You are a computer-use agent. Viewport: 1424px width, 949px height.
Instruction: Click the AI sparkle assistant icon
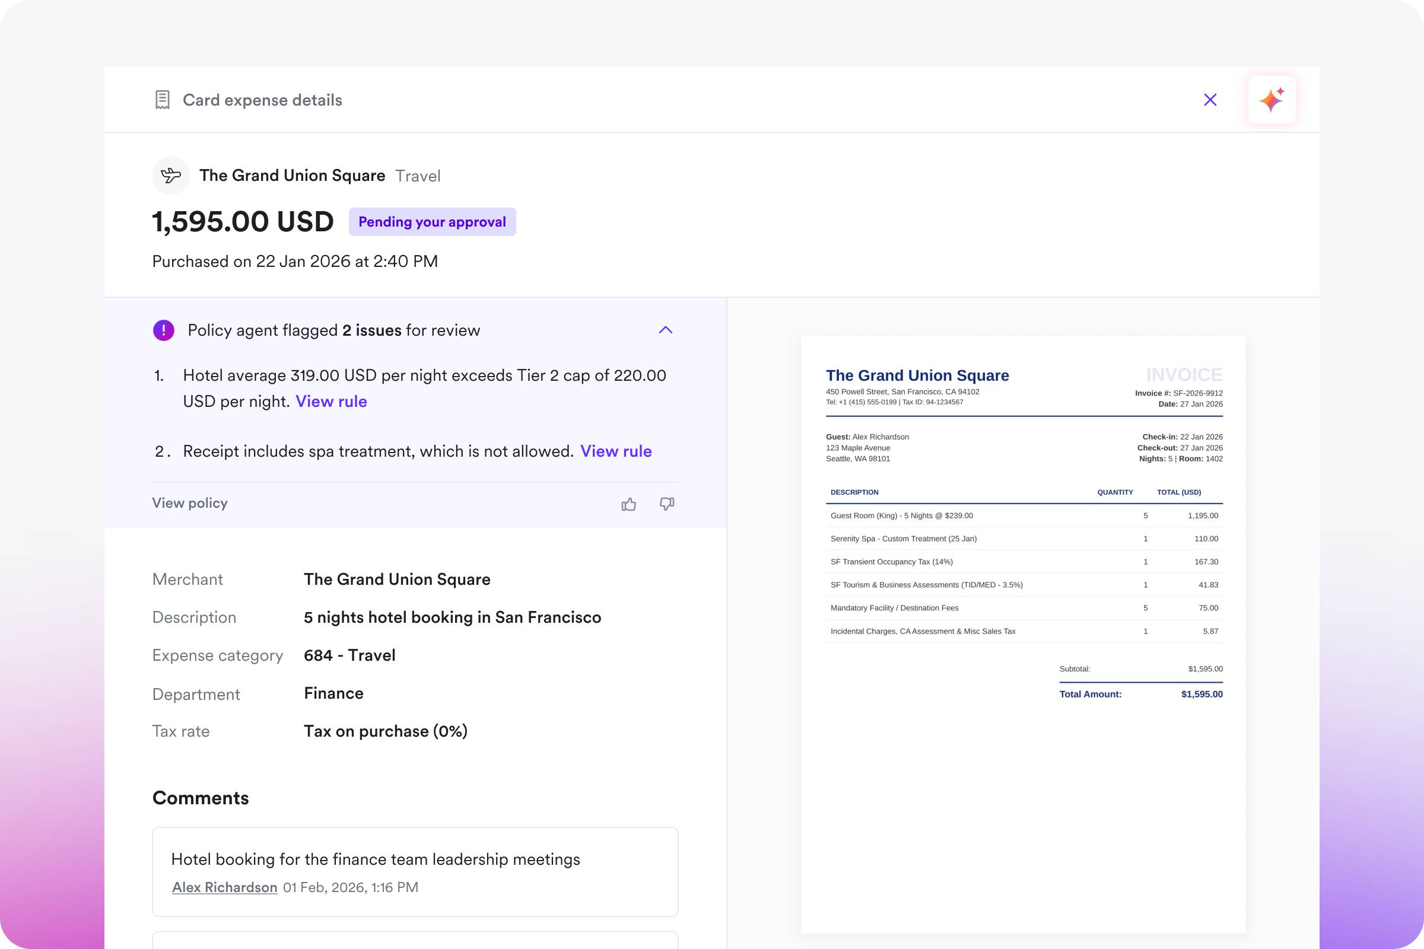point(1272,100)
